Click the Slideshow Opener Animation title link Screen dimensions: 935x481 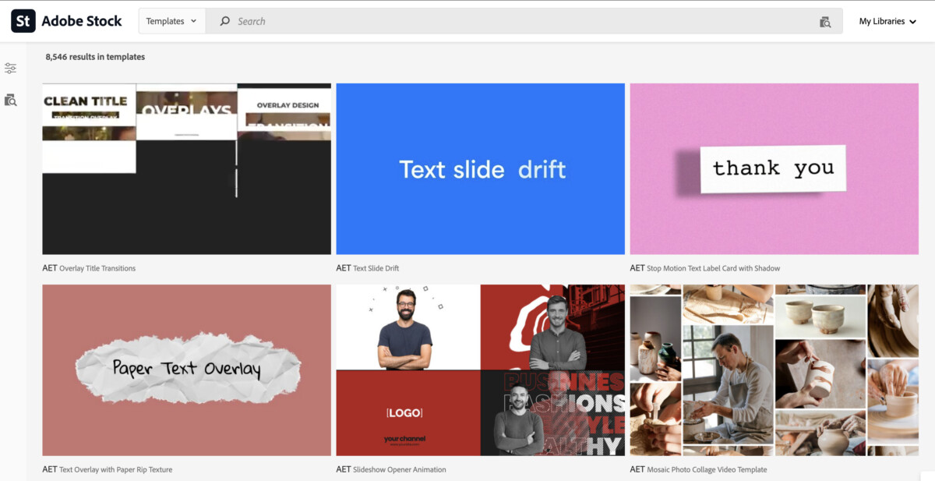pos(399,469)
